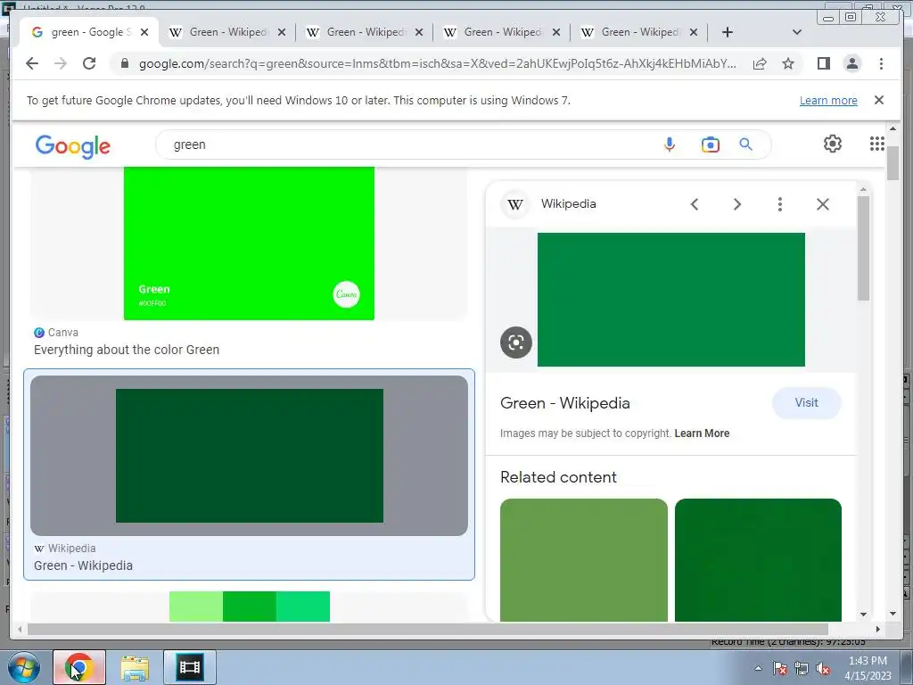
Task: Open Green - Wikipedia title in preview
Action: (x=564, y=403)
